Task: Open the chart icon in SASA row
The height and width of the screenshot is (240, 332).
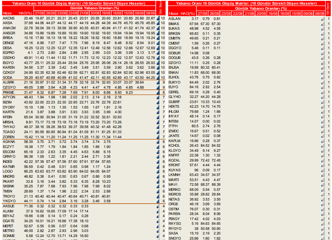Action: click(323, 234)
